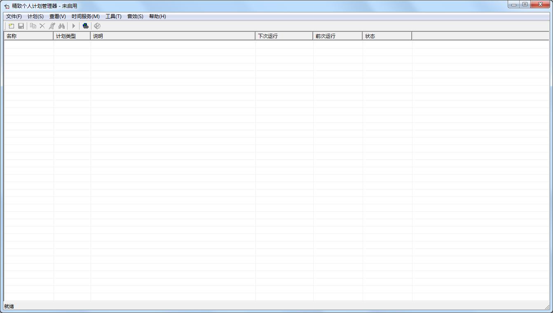553x313 pixels.
Task: Open the 音效(S) menu
Action: click(x=135, y=16)
